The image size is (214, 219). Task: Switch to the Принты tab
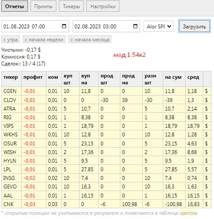pos(43,6)
